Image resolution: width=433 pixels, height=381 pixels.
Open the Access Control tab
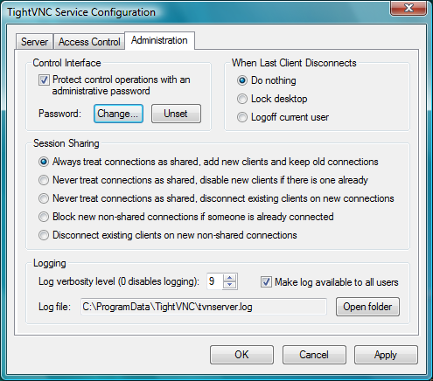tap(89, 42)
